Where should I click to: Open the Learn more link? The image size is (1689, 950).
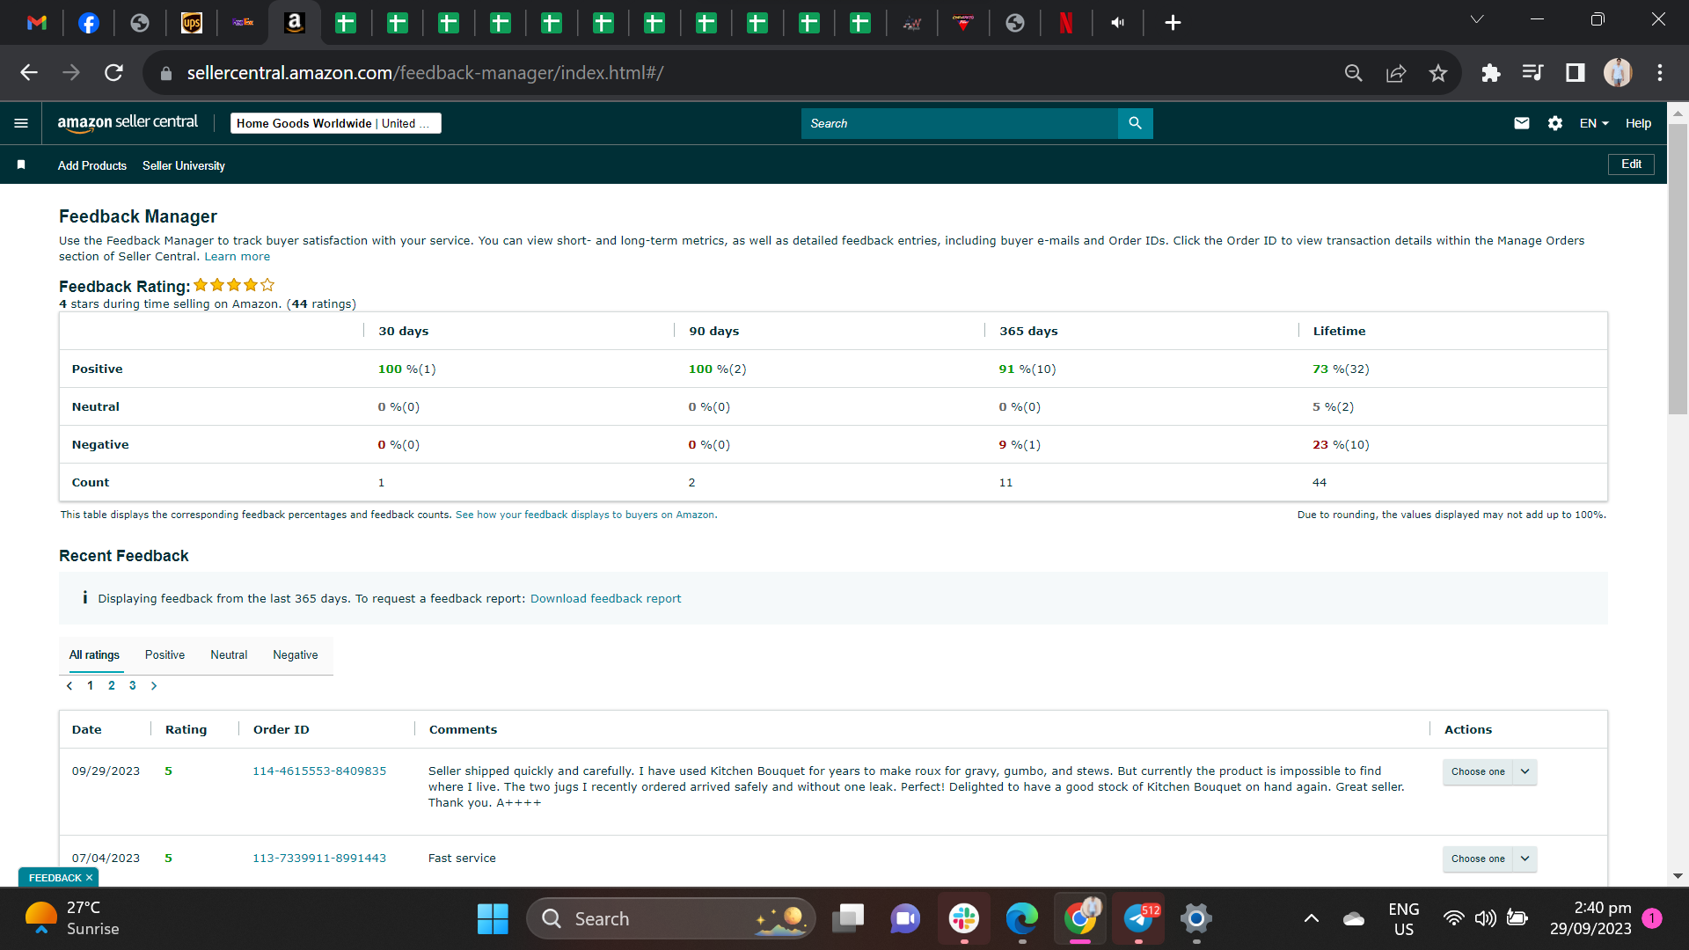point(238,257)
